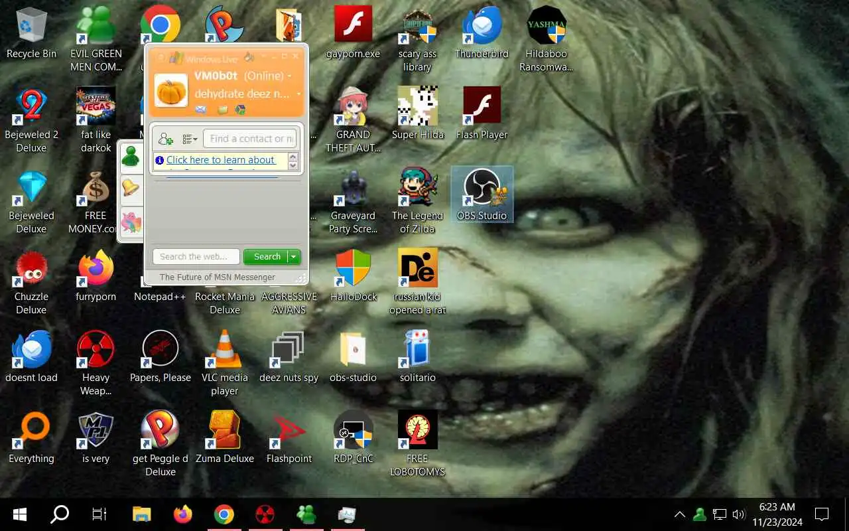The height and width of the screenshot is (531, 849).
Task: Add a contact using the person-plus icon
Action: (166, 139)
